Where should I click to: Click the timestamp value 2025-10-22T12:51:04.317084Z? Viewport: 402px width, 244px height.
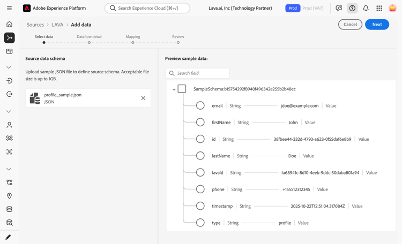pyautogui.click(x=318, y=206)
